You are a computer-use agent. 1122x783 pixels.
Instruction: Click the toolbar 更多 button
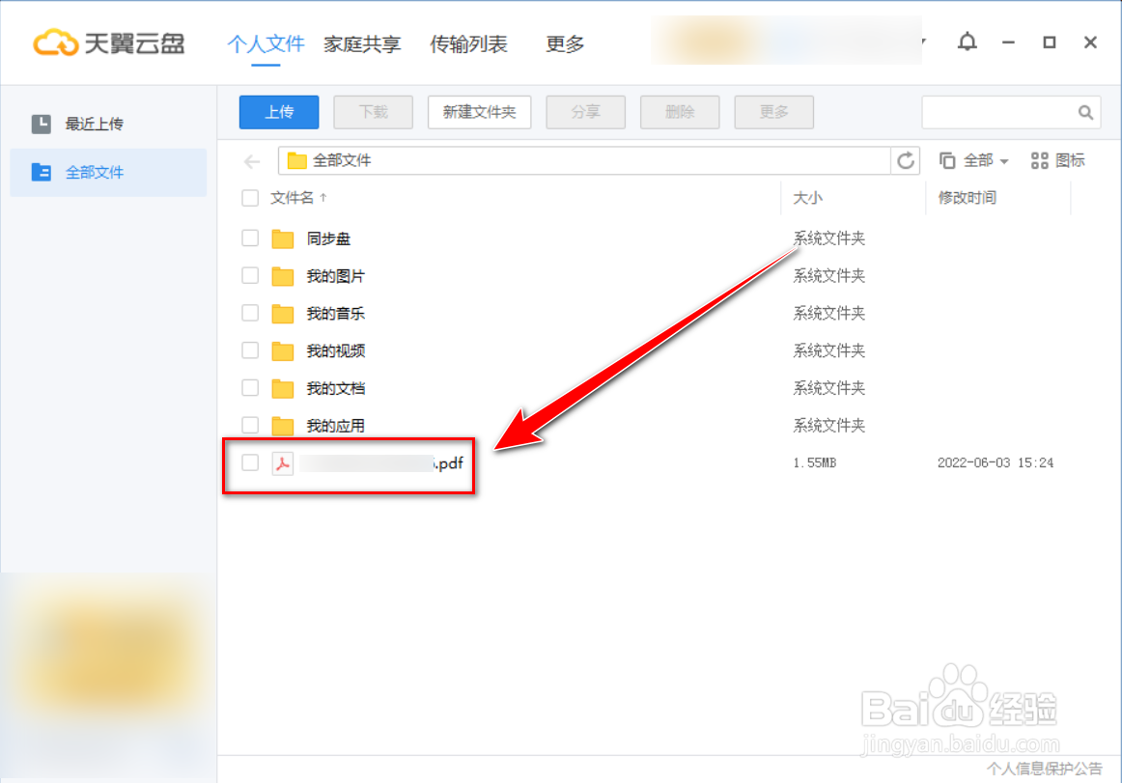(x=774, y=112)
